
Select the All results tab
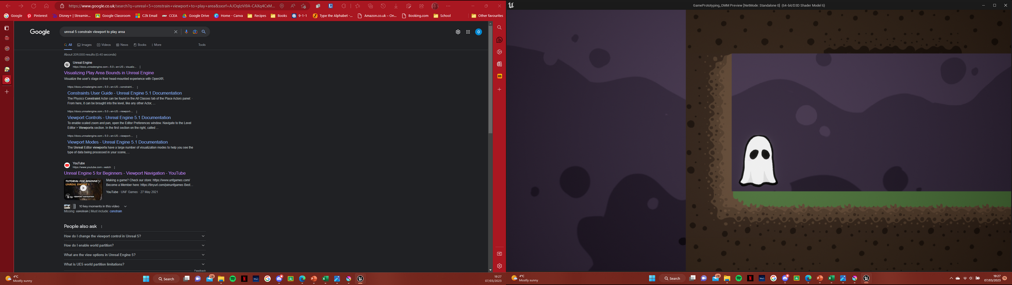coord(68,45)
